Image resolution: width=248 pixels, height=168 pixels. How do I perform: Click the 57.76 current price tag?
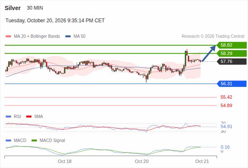coord(232,61)
